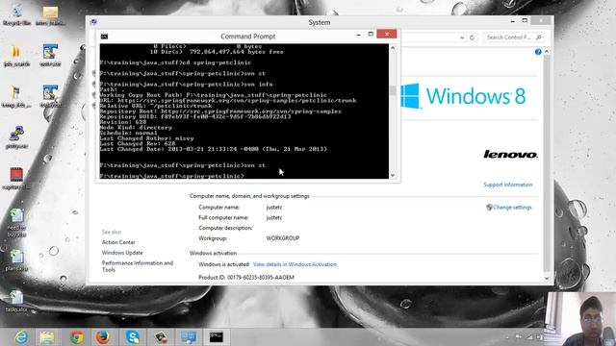Open File Explorer from the taskbar

point(47,337)
